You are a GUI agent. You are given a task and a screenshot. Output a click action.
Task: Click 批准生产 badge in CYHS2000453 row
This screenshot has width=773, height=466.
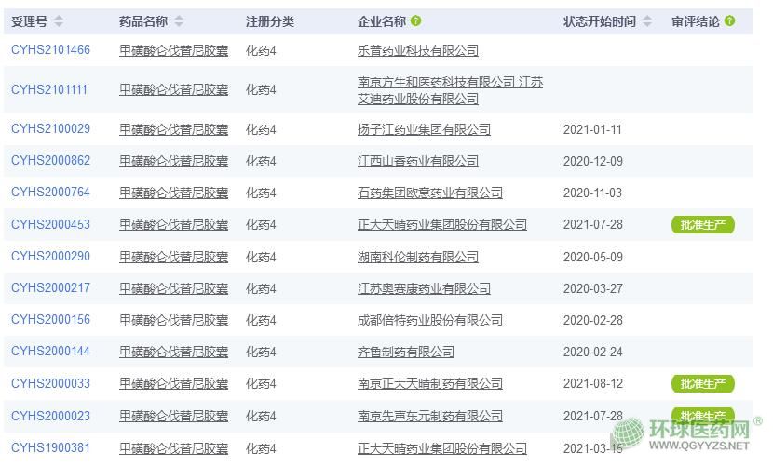(x=702, y=225)
